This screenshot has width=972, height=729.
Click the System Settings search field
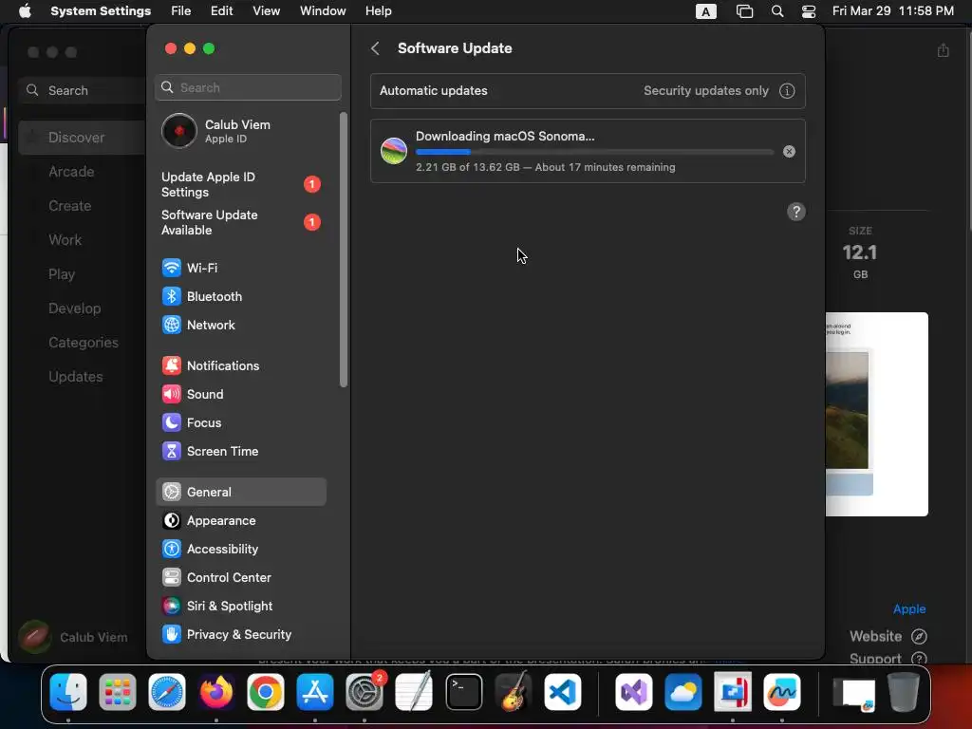pos(248,87)
